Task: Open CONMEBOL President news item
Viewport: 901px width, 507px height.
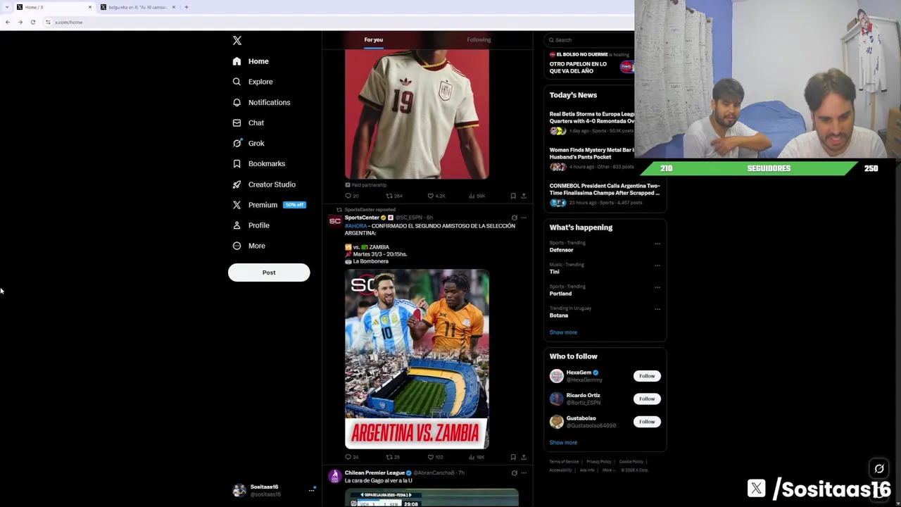Action: pyautogui.click(x=605, y=194)
